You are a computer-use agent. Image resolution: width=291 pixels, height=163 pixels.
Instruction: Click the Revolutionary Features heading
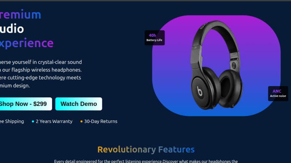click(146, 149)
